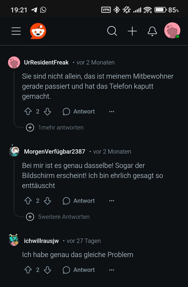Downvote UrResidentFreak's comment
The width and height of the screenshot is (188, 287).
tap(47, 112)
